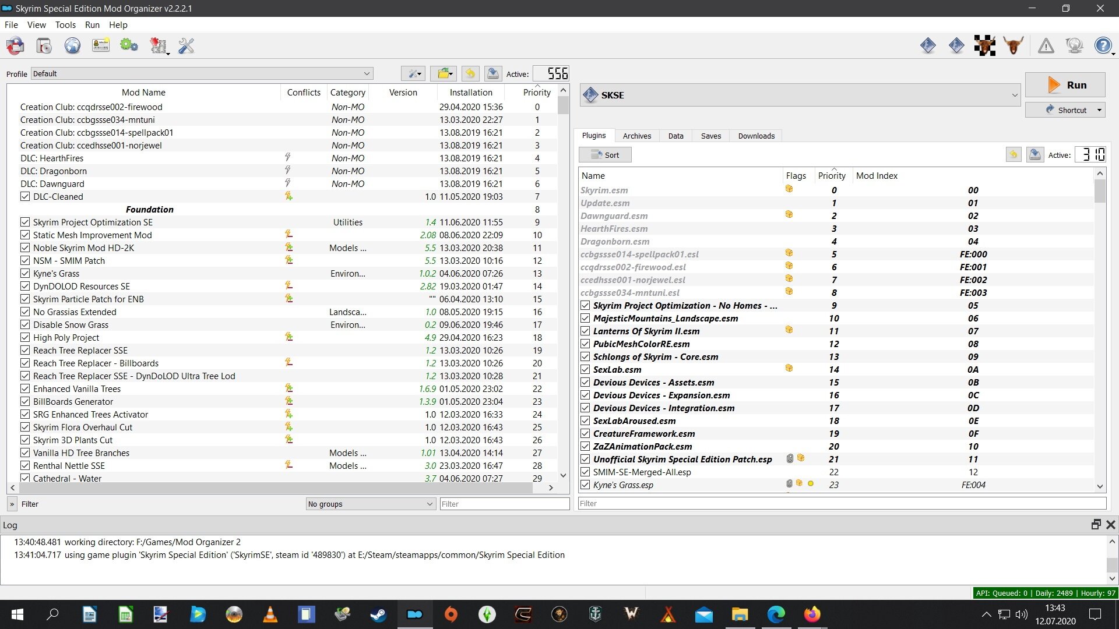Open the folder dropdown button above mod list

pyautogui.click(x=444, y=73)
